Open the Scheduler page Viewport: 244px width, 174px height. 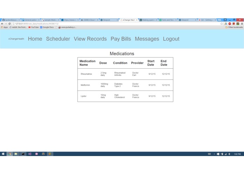[x=58, y=39]
